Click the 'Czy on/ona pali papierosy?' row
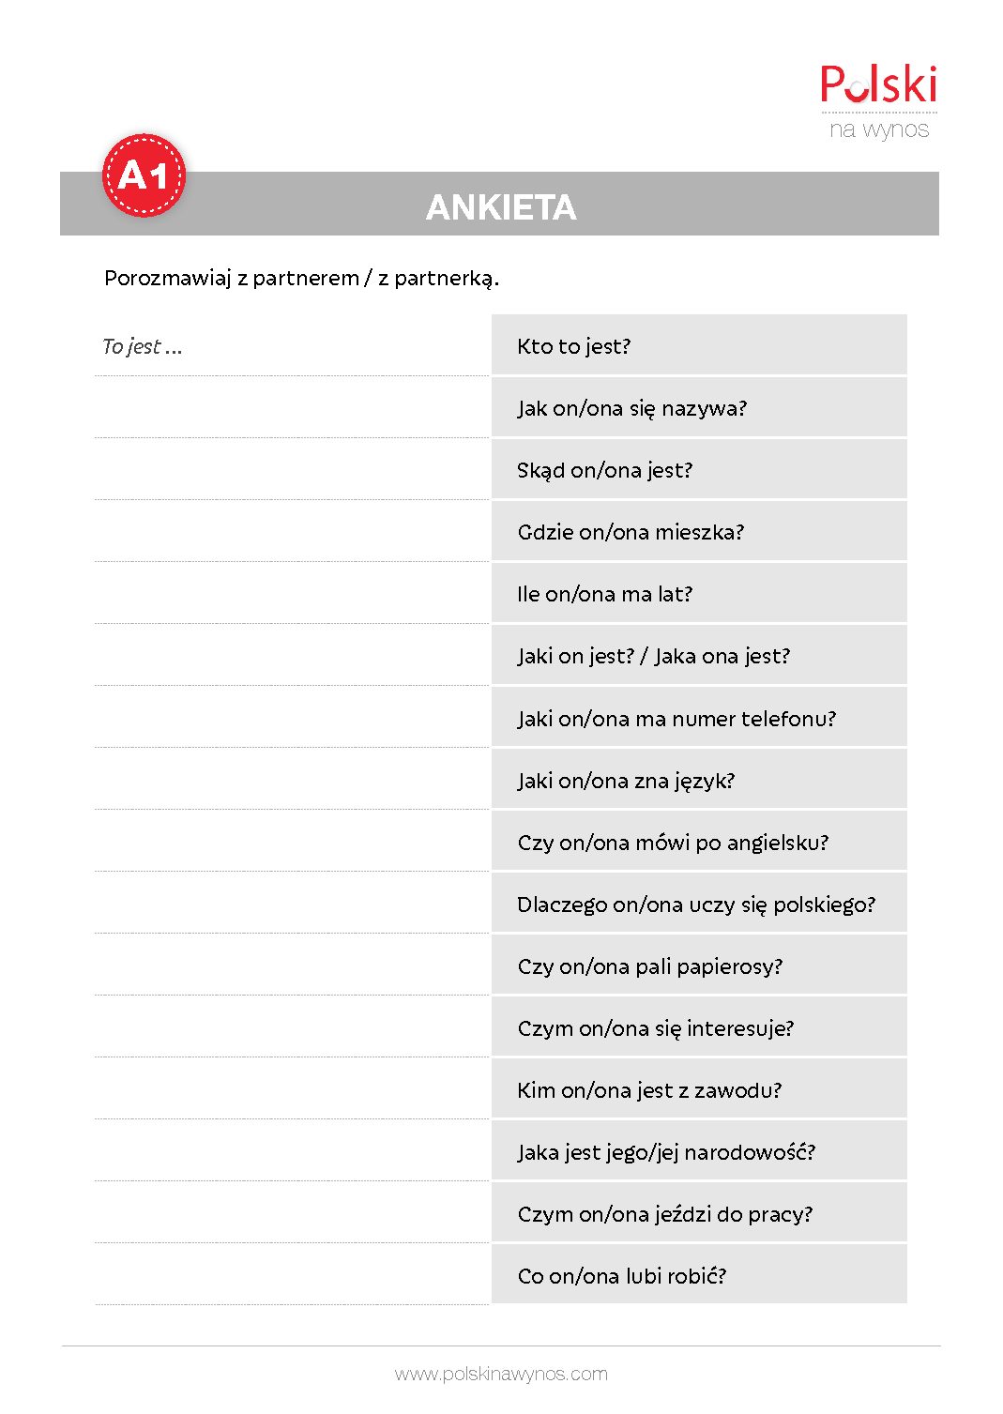Screen dimensions: 1003x1414 point(699,965)
